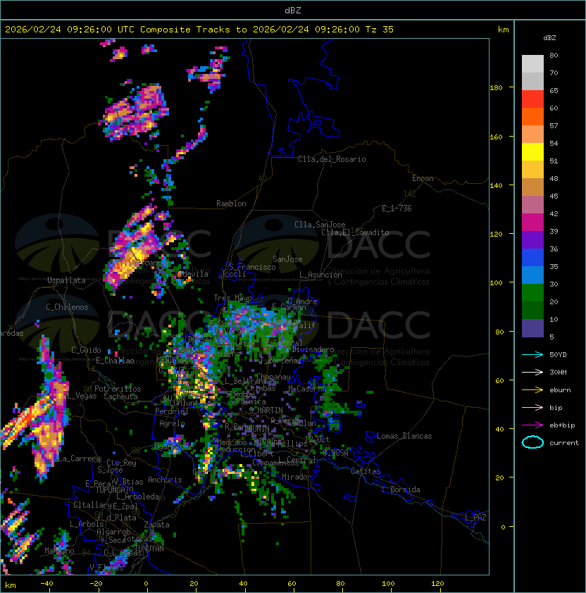Click the '57' value on the color scale
Screen dimensions: 586x593
point(554,125)
